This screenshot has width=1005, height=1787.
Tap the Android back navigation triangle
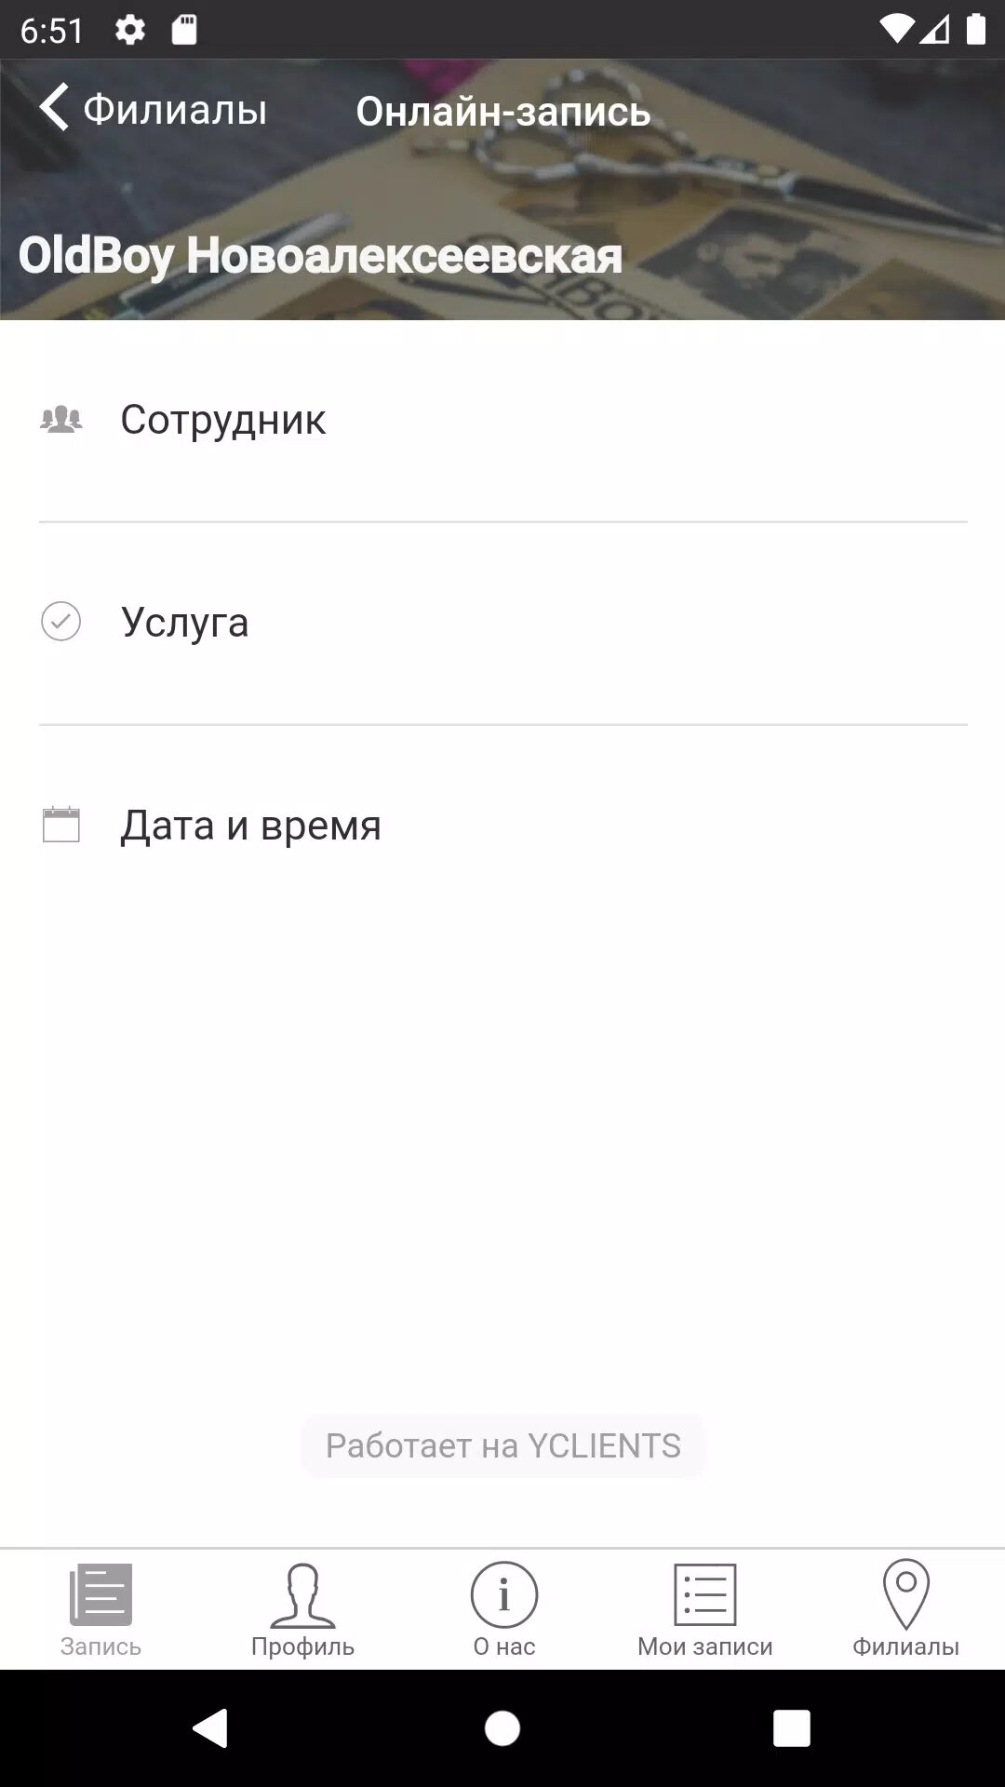click(x=210, y=1728)
